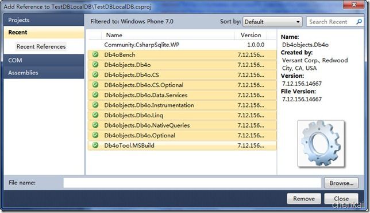370x213 pixels.
Task: Select Db4objects.Db4o name in list
Action: pos(128,65)
